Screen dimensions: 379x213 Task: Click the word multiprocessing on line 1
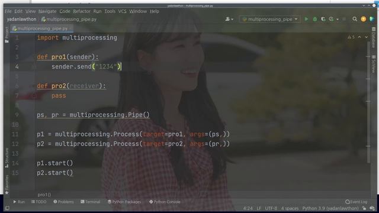pos(89,38)
